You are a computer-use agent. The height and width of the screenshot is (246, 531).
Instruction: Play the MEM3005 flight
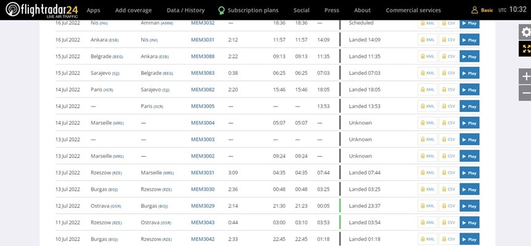point(469,106)
